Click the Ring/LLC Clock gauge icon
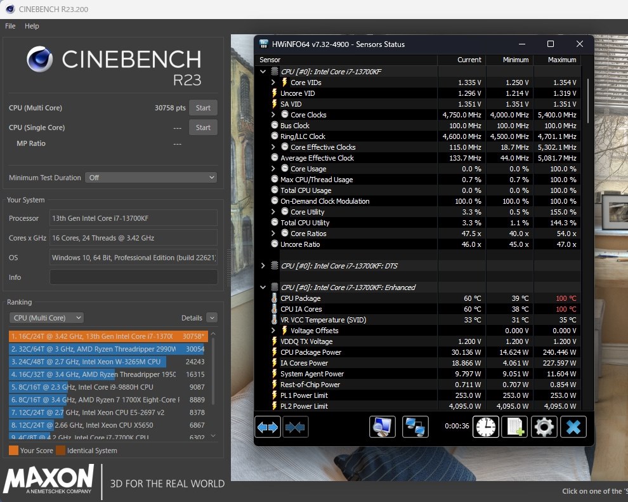Screen dimensions: 628x502 [x=274, y=136]
